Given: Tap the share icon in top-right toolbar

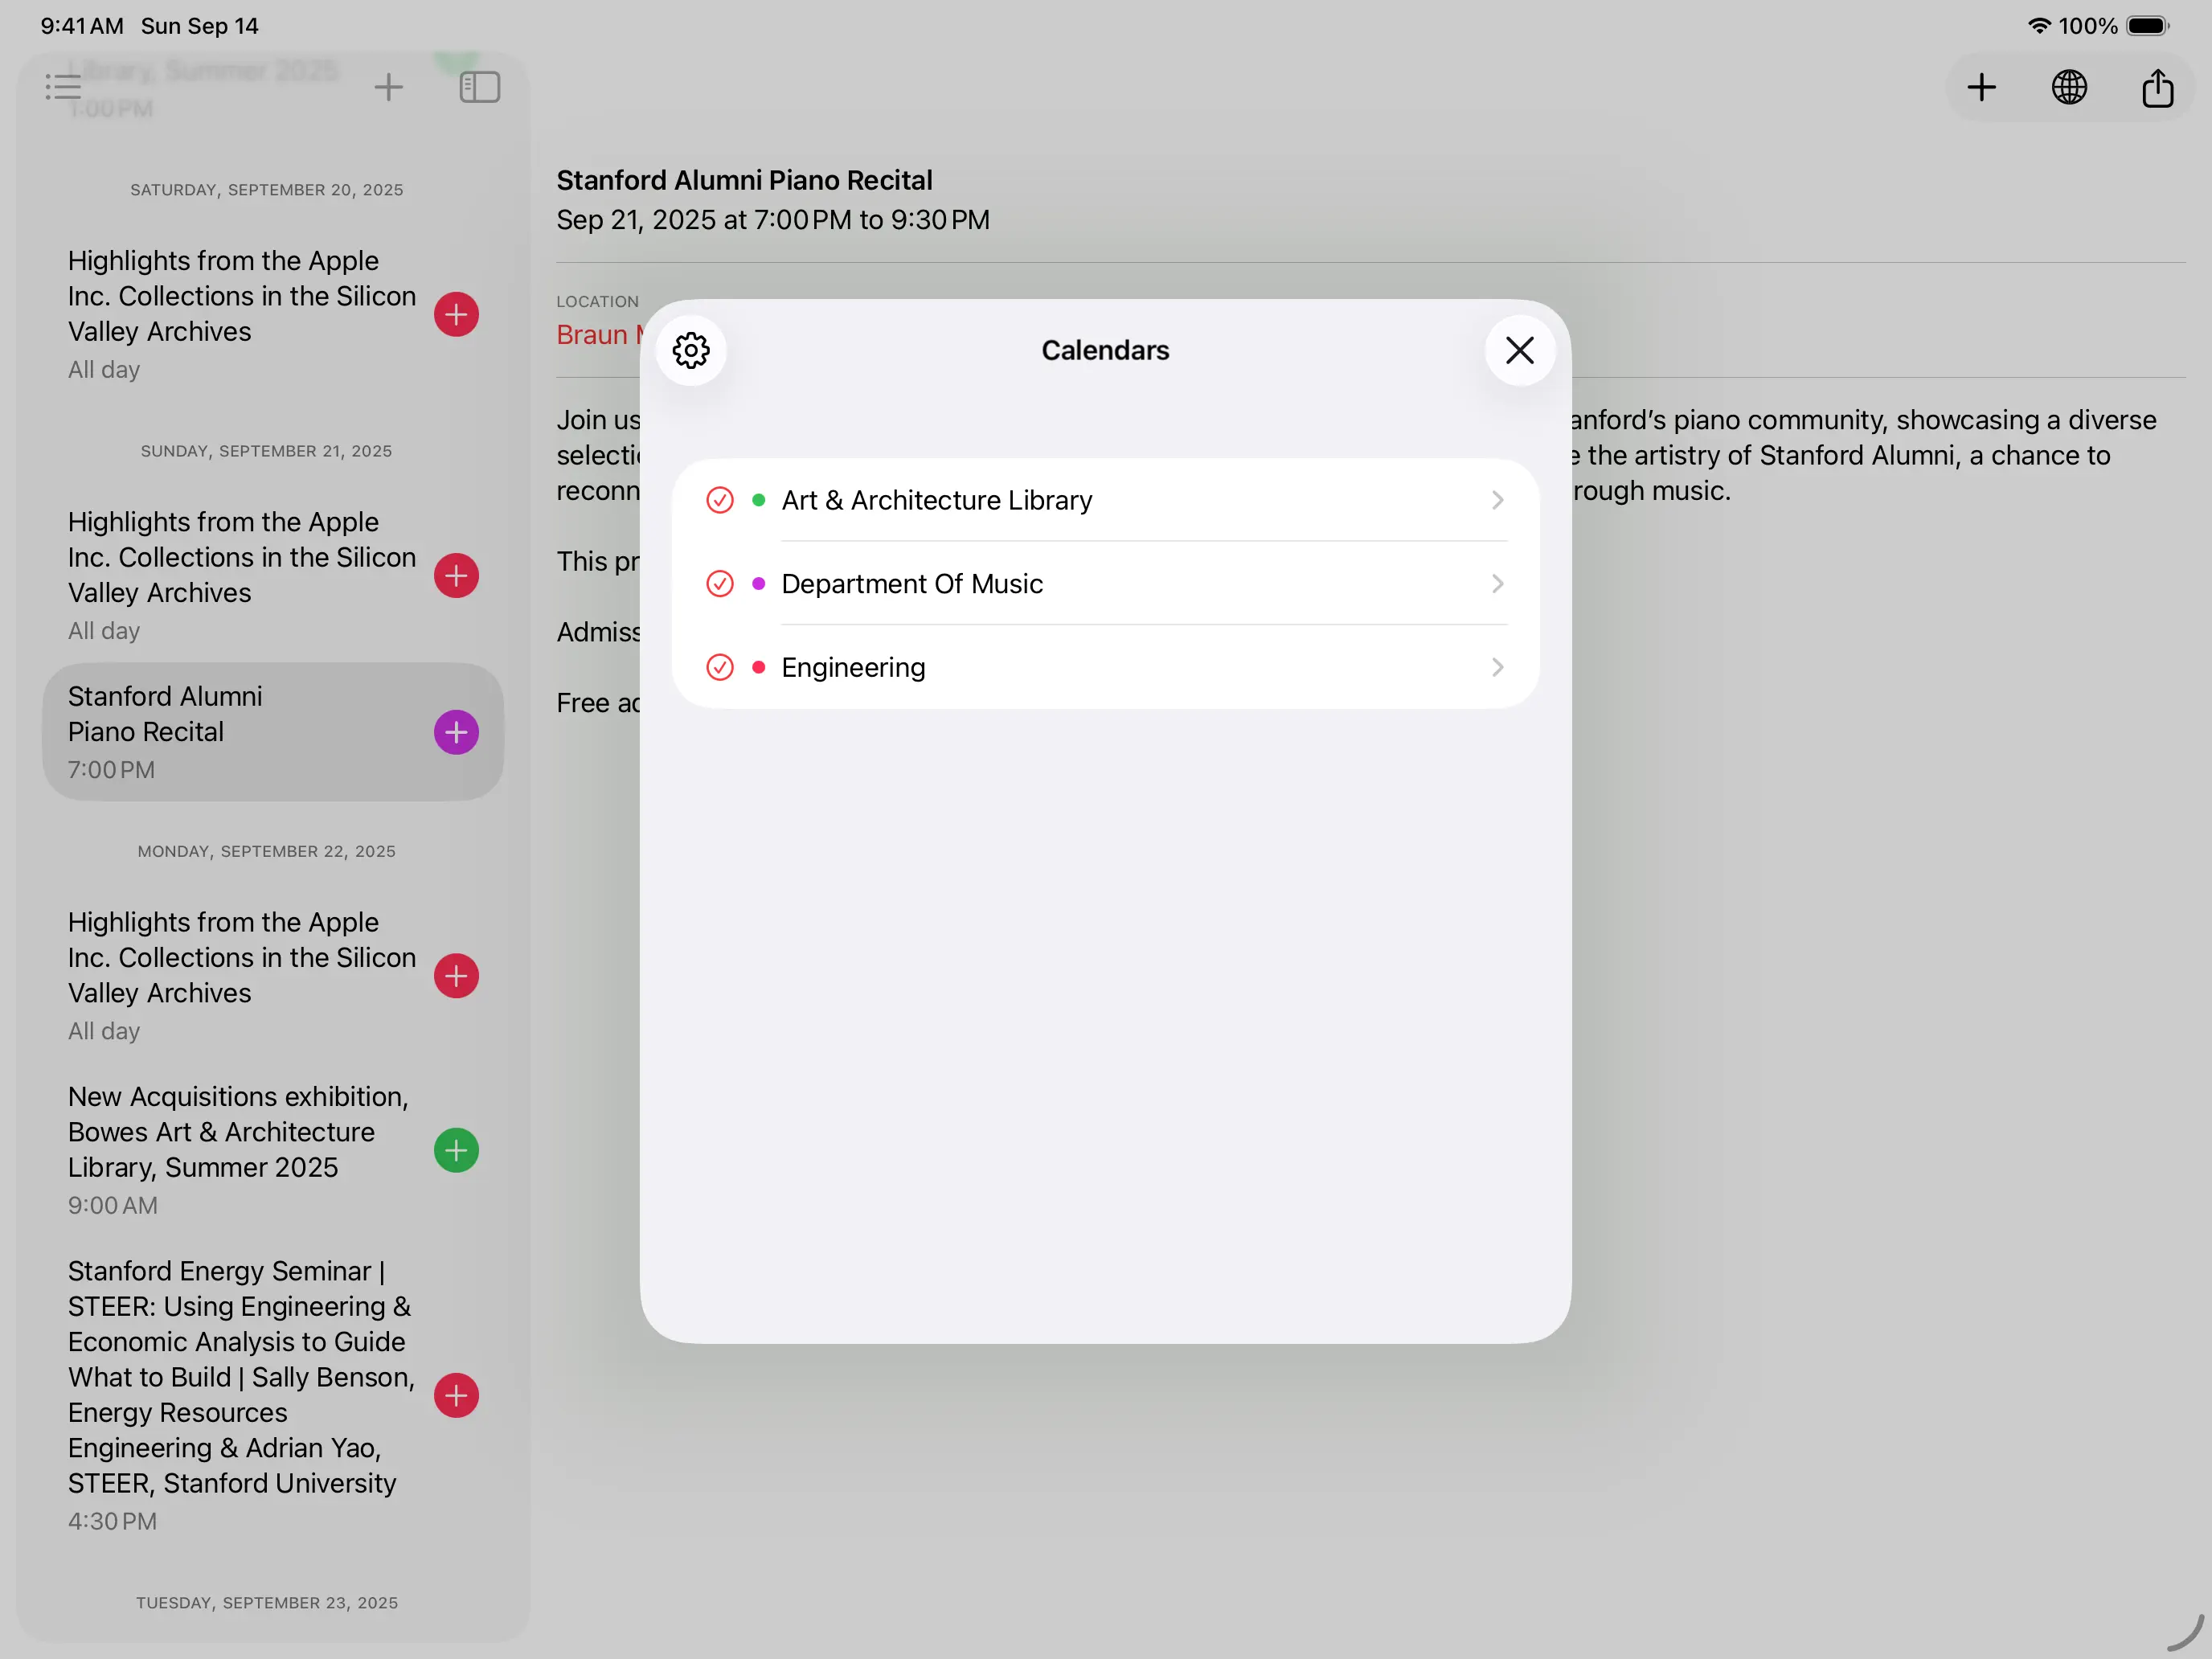Looking at the screenshot, I should (2157, 88).
